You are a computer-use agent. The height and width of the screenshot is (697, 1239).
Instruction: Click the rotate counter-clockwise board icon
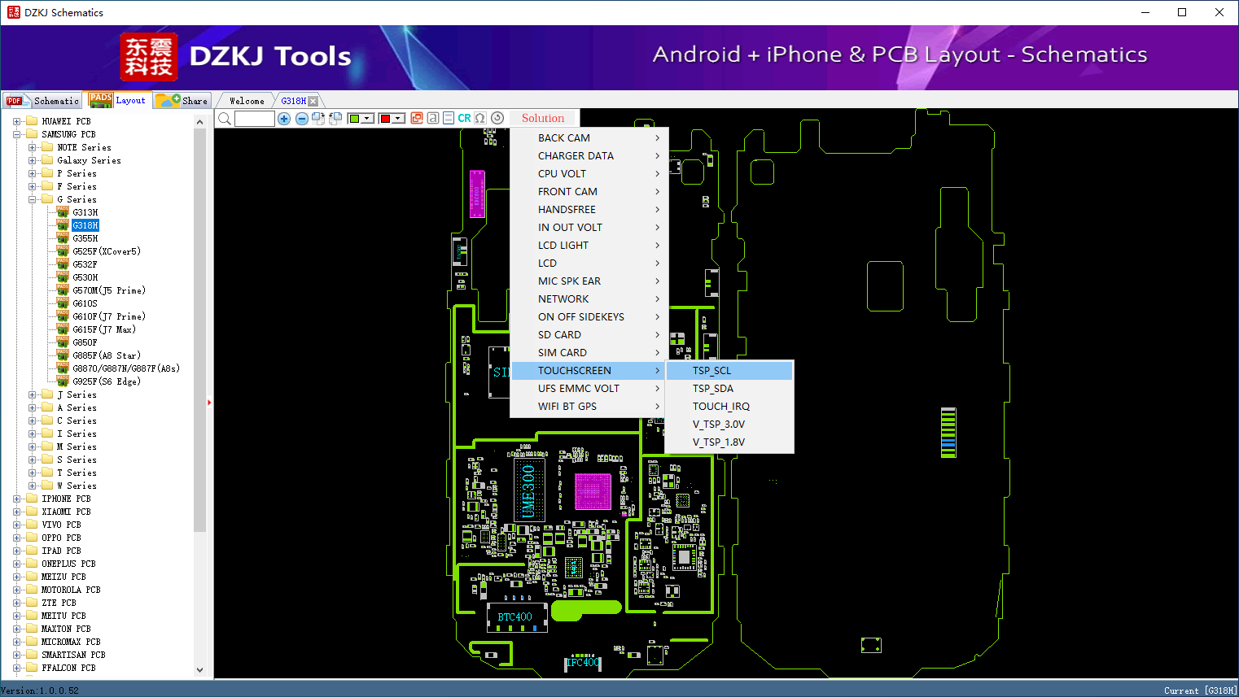point(335,119)
